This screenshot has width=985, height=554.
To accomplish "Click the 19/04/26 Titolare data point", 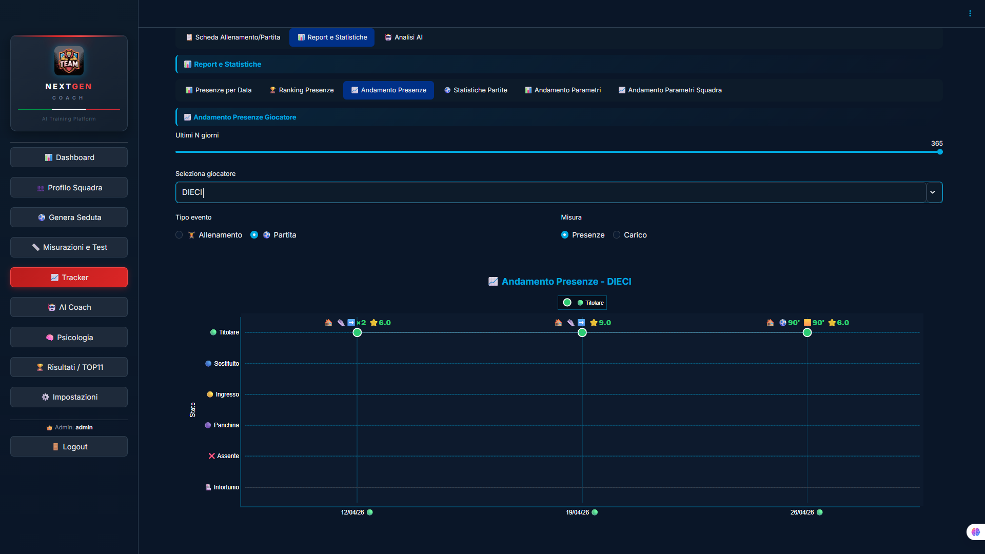I will click(582, 332).
